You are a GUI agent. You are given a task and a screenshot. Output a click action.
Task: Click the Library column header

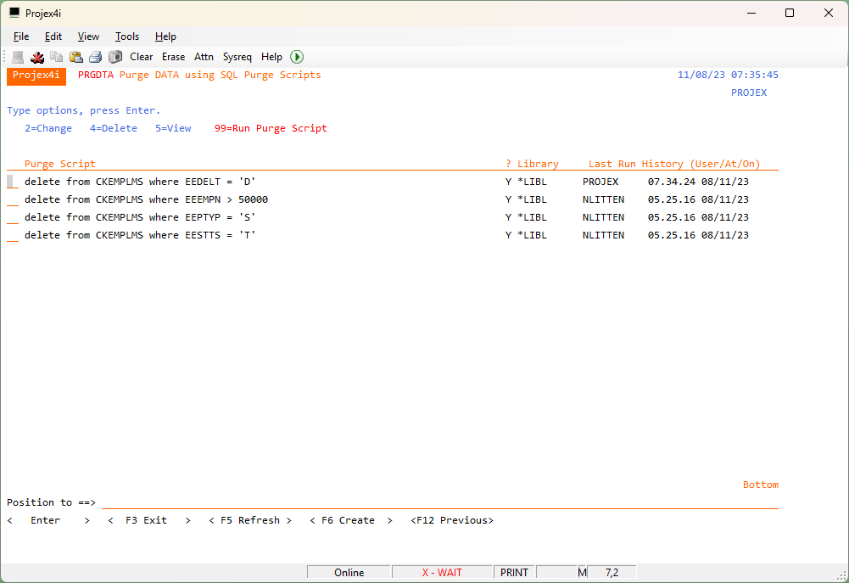[538, 164]
